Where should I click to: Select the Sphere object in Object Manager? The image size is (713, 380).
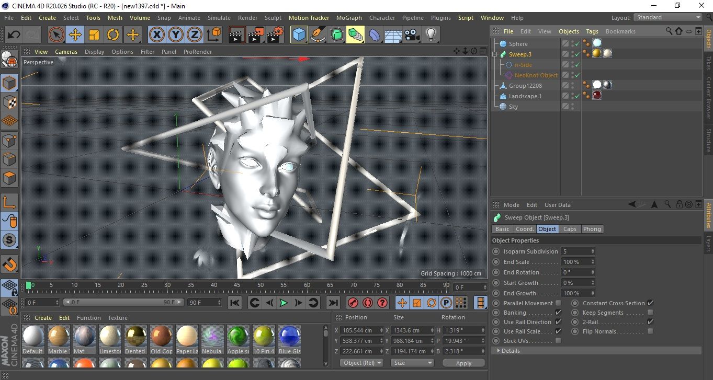518,44
